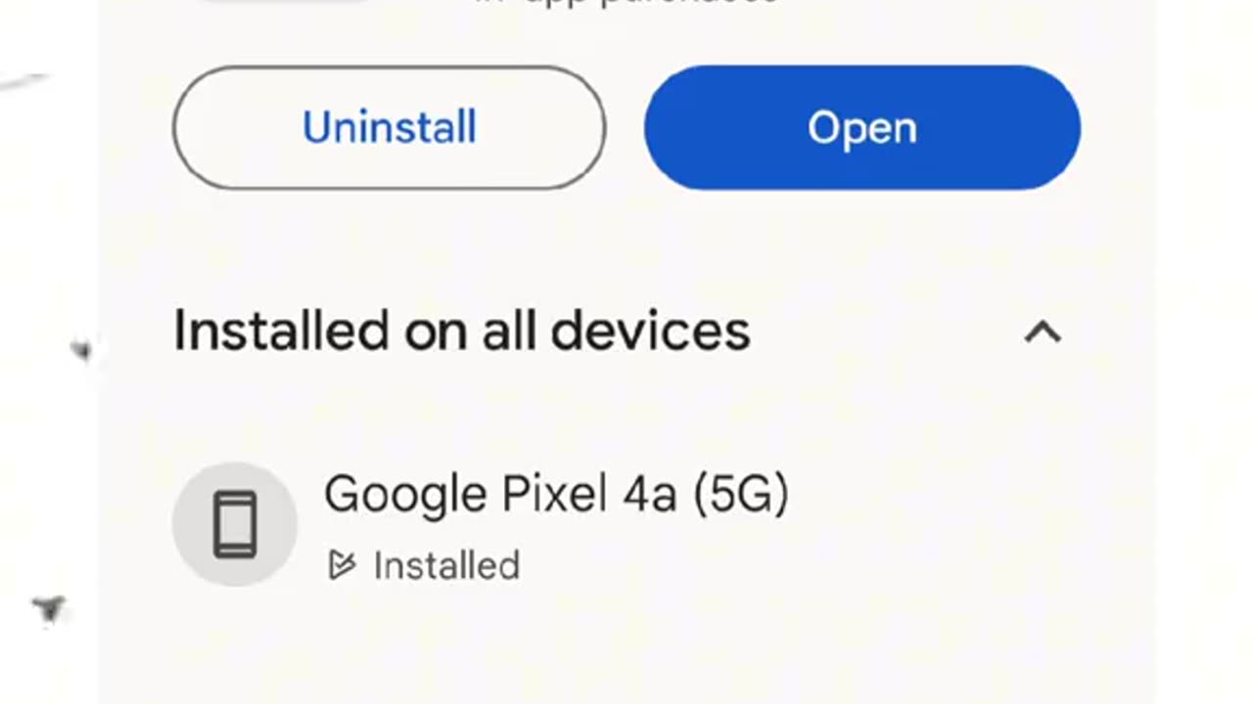Collapse the Installed on all devices chevron

click(1043, 332)
